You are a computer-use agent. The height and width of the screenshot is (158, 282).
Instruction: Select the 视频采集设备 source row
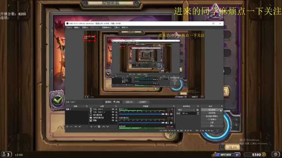click(x=103, y=118)
